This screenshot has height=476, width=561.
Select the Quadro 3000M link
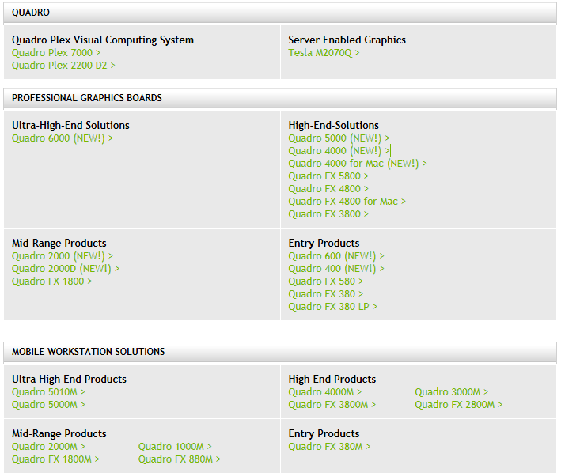tap(452, 392)
